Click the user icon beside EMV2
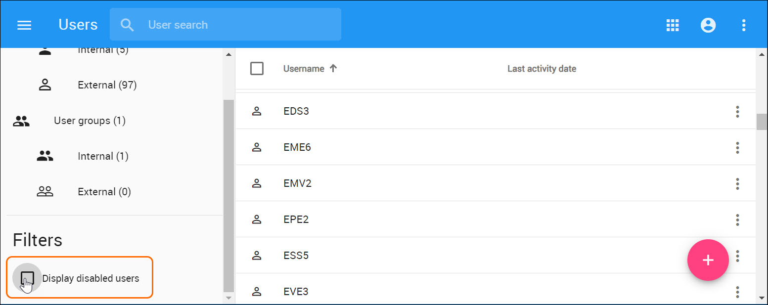Screen dimensions: 768x305 pos(257,183)
